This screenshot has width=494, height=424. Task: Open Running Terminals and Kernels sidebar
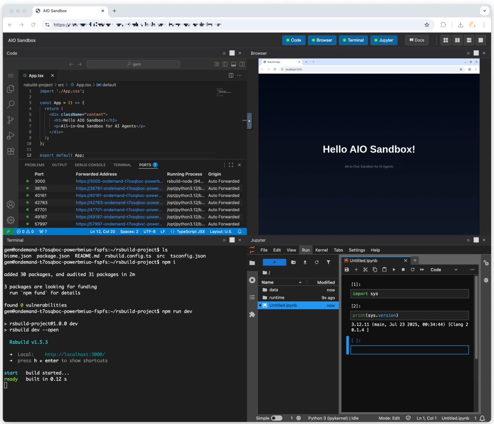252,280
